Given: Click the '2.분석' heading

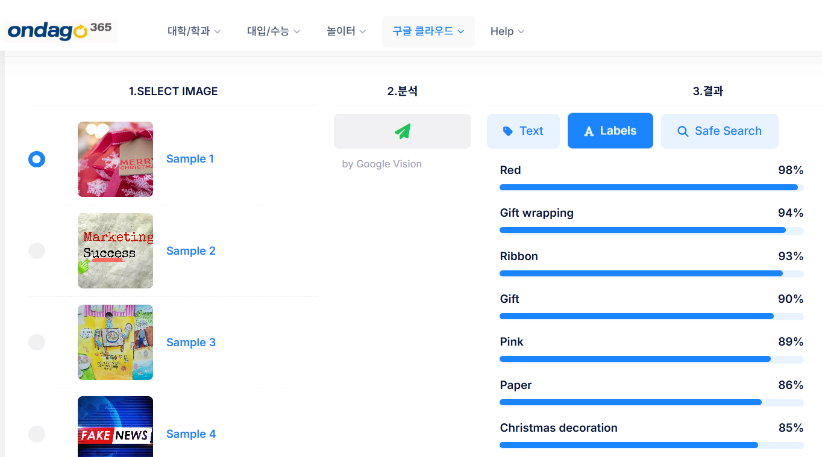Looking at the screenshot, I should tap(402, 92).
